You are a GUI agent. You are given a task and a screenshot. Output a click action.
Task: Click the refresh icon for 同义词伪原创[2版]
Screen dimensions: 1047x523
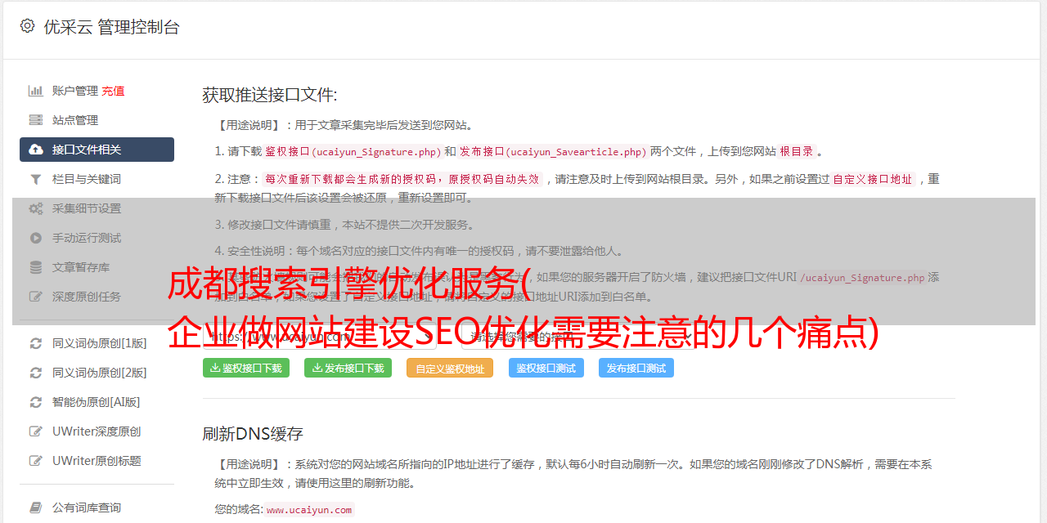pos(36,373)
